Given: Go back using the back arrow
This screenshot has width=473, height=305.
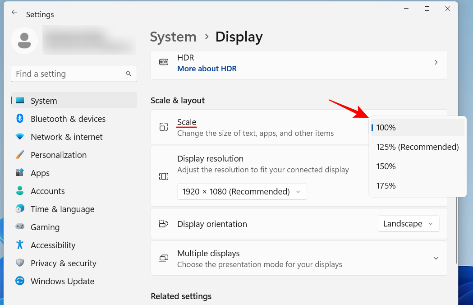Looking at the screenshot, I should (x=14, y=13).
